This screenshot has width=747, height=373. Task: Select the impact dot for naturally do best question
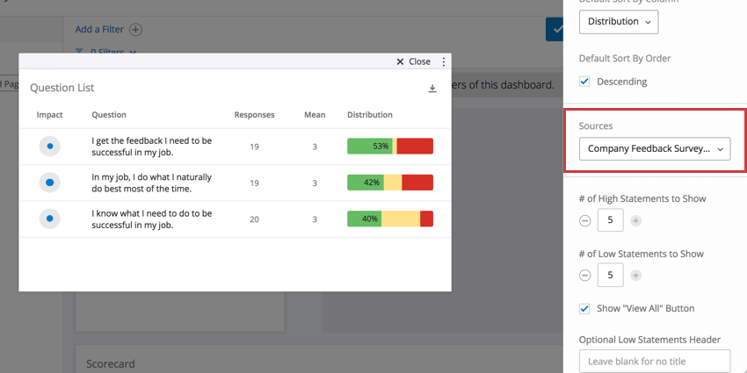point(49,183)
